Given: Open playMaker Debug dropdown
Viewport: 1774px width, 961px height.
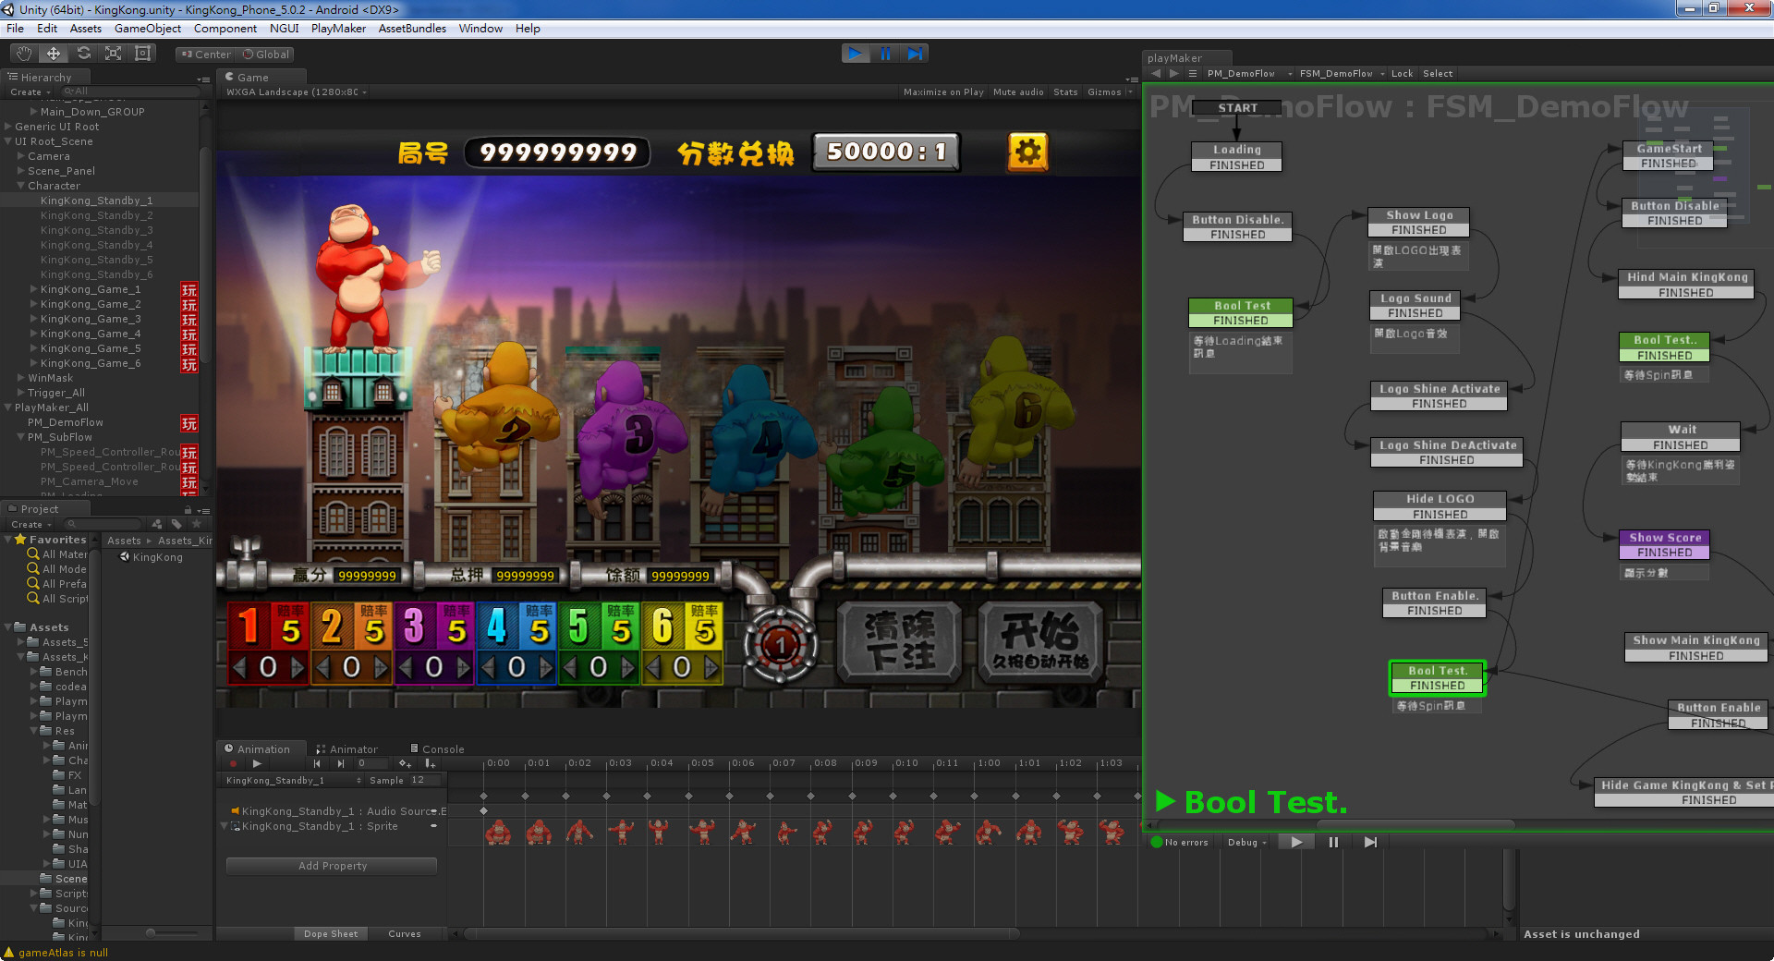Looking at the screenshot, I should (x=1246, y=842).
